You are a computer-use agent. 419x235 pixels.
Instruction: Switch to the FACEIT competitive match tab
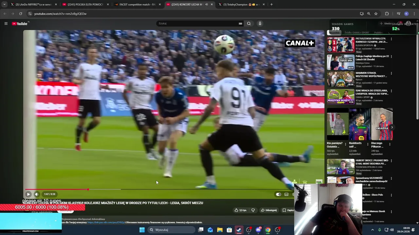click(137, 5)
